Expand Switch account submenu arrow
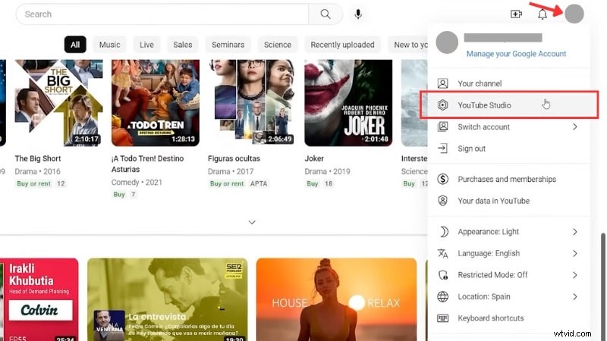 [575, 127]
